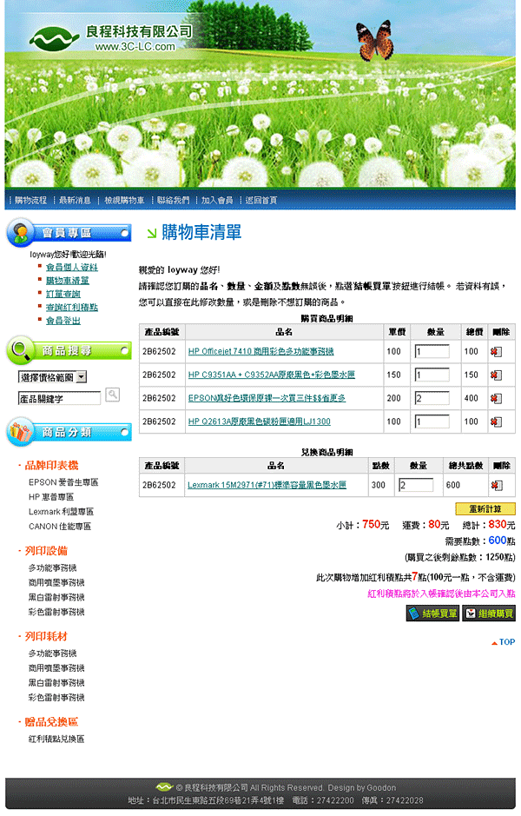Open the 查詢紅利積點 bonus points link

pyautogui.click(x=71, y=308)
